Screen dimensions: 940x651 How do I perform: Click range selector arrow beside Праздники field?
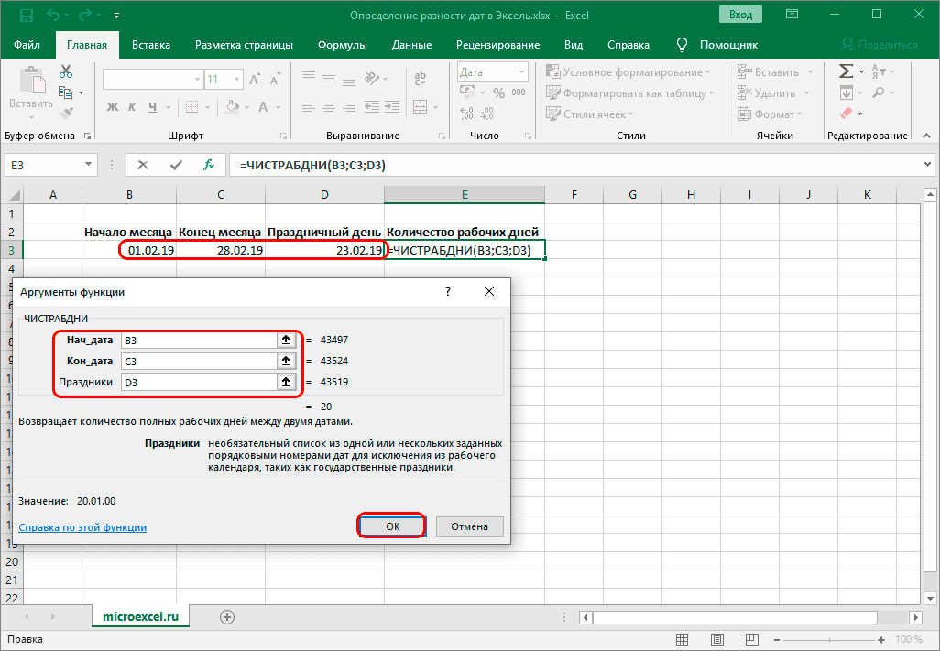click(286, 382)
